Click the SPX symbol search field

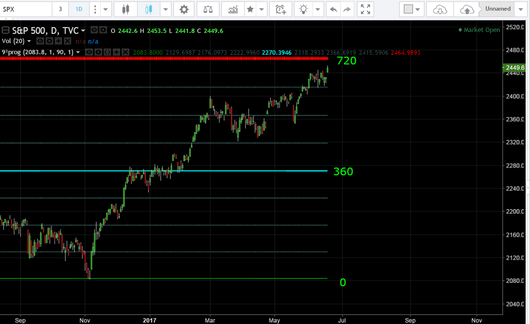pyautogui.click(x=24, y=9)
